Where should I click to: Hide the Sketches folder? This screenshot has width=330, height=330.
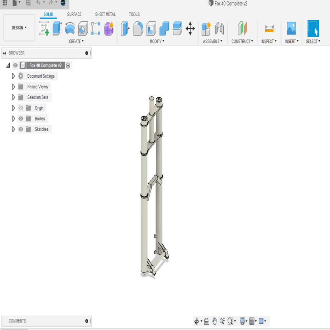pos(21,129)
